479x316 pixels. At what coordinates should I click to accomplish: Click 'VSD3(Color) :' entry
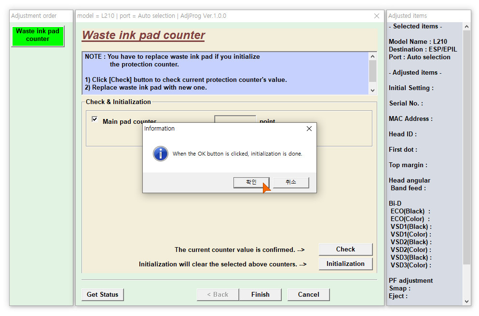click(x=411, y=265)
